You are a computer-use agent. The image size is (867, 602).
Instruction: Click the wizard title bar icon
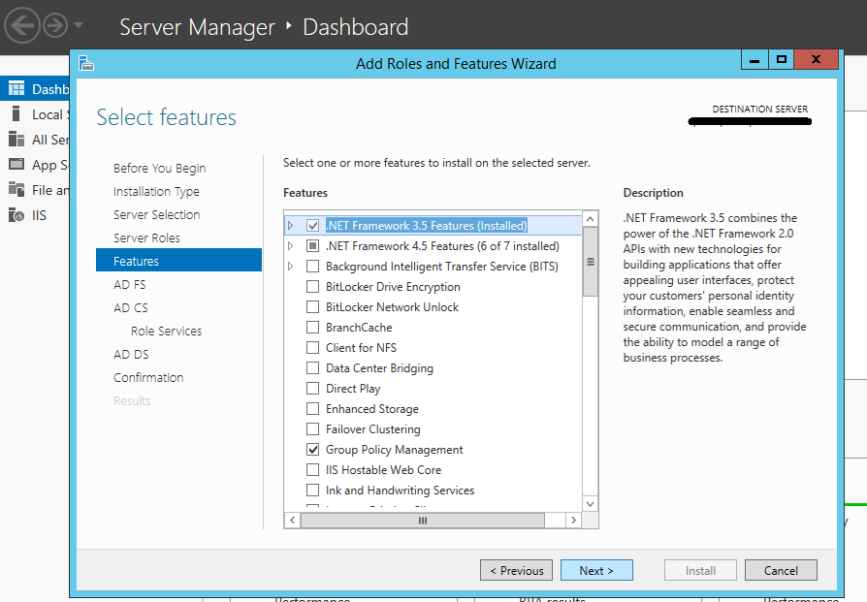pyautogui.click(x=86, y=63)
